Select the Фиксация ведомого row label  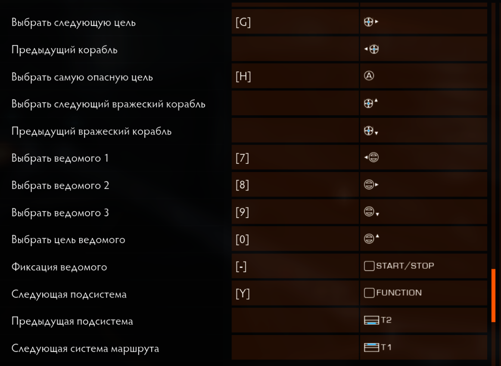[x=59, y=267]
